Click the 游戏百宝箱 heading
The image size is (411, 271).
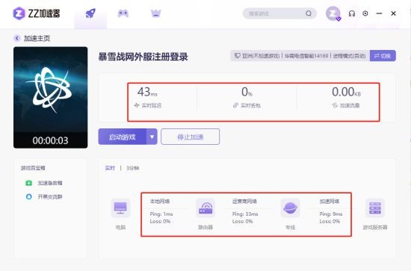tap(33, 168)
